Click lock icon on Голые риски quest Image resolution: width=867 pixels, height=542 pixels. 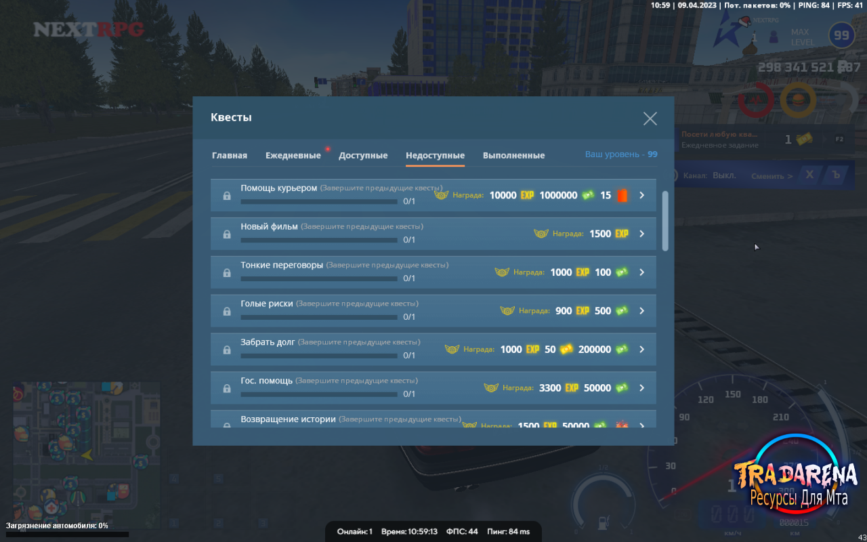[x=227, y=312]
